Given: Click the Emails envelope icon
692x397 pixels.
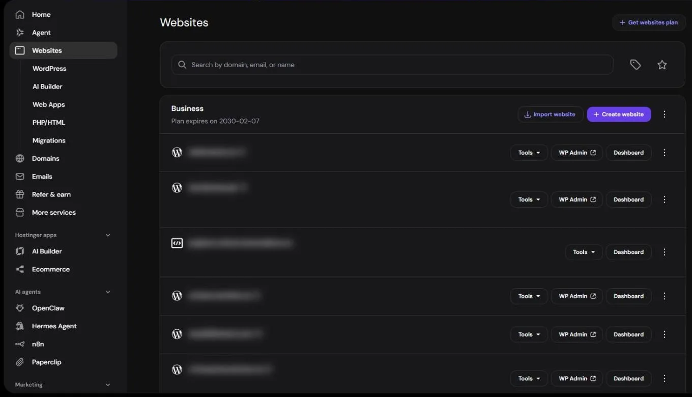Looking at the screenshot, I should (20, 177).
